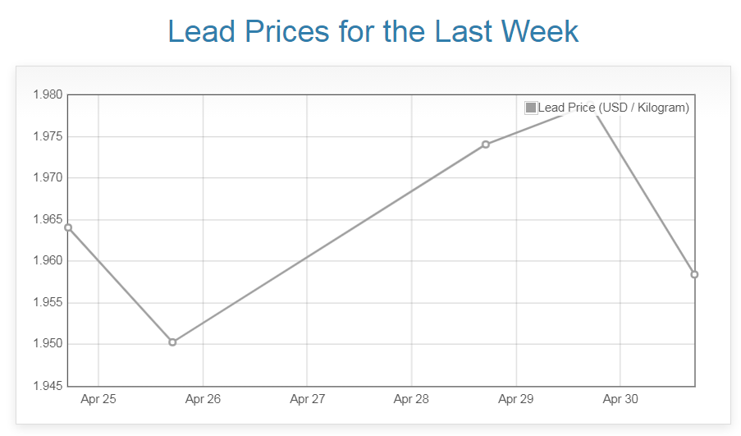The width and height of the screenshot is (741, 436).
Task: Click the 1.965 y-axis value
Action: pyautogui.click(x=48, y=219)
